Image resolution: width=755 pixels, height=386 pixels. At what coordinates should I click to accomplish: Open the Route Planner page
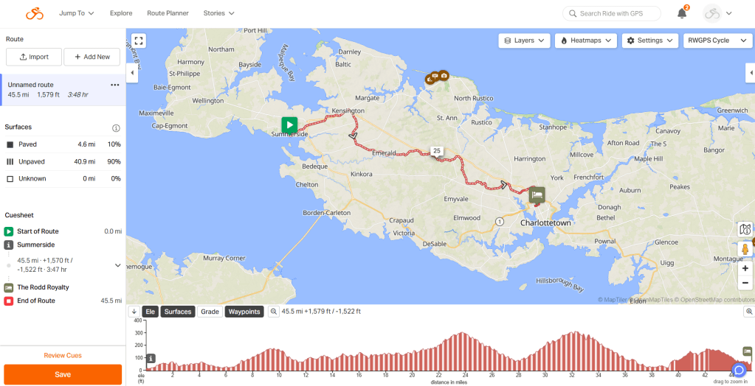[168, 13]
